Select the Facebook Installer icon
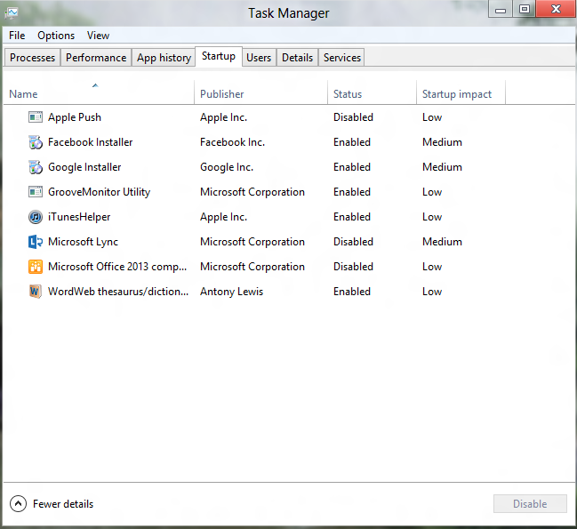The height and width of the screenshot is (529, 577). [36, 142]
